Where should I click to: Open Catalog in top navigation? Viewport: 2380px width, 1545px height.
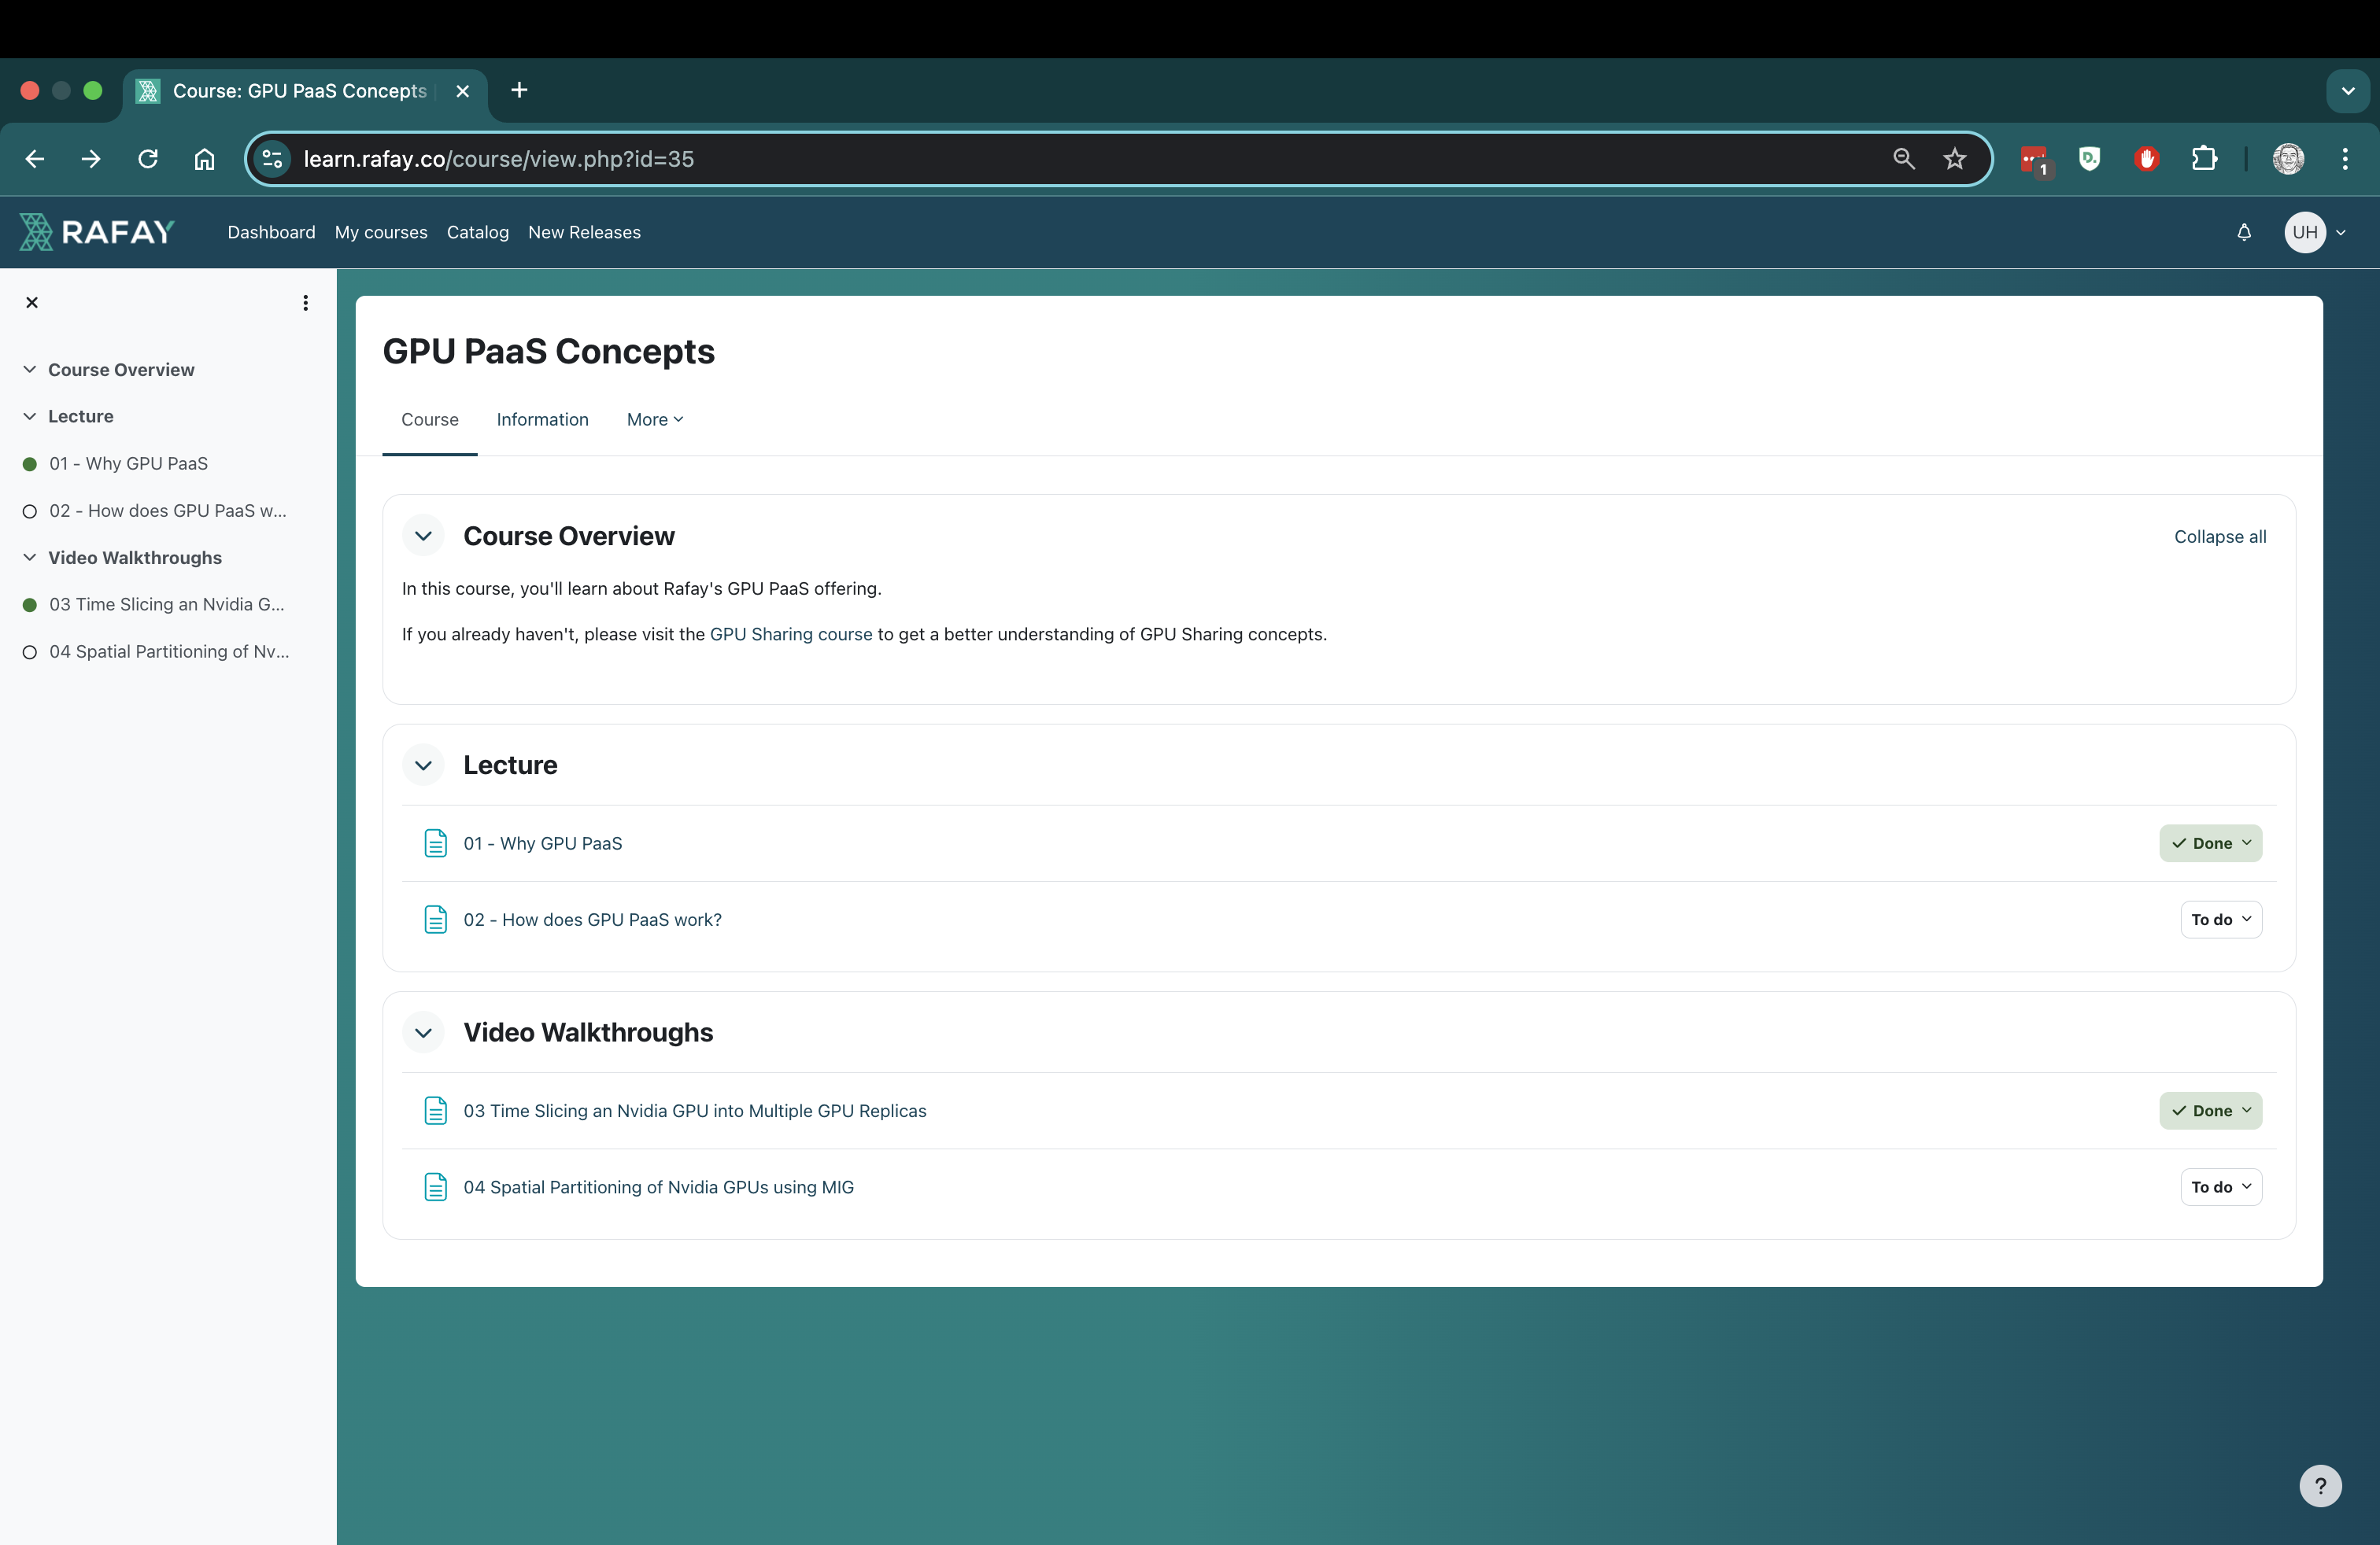pos(478,232)
